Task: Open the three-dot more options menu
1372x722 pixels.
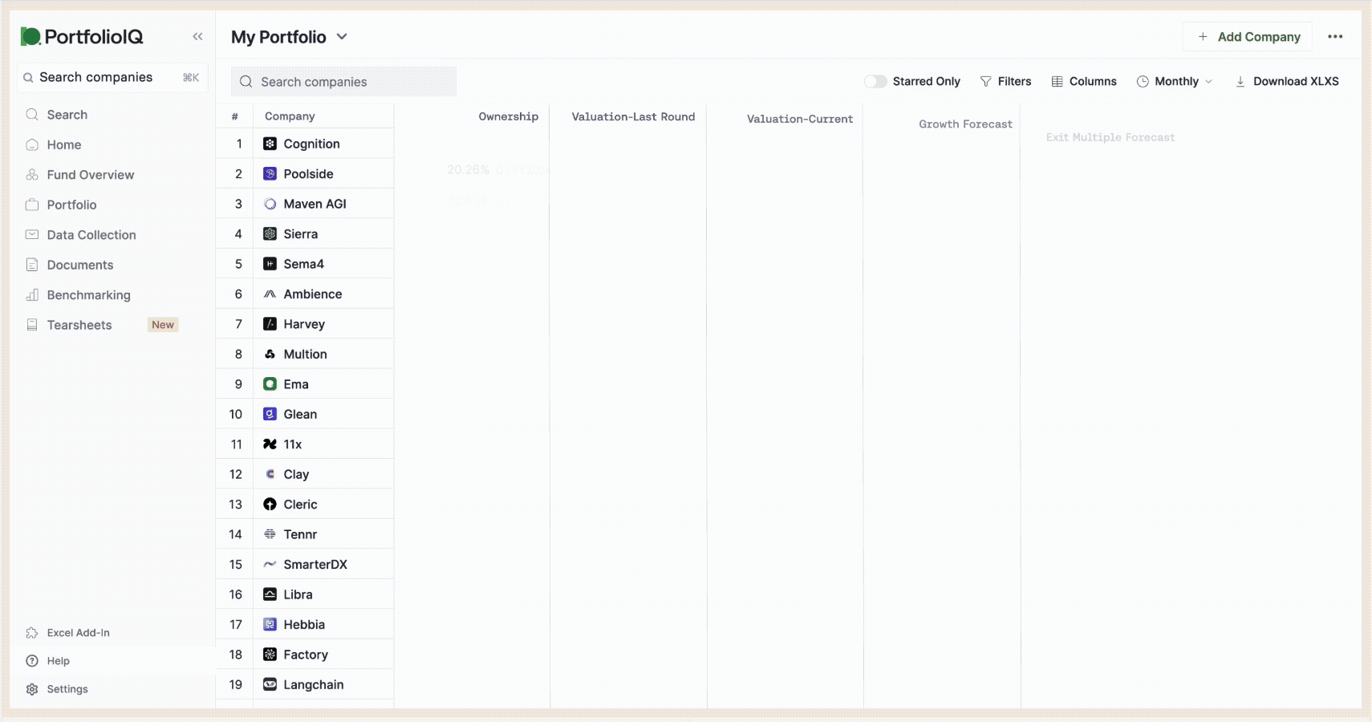Action: [1335, 37]
